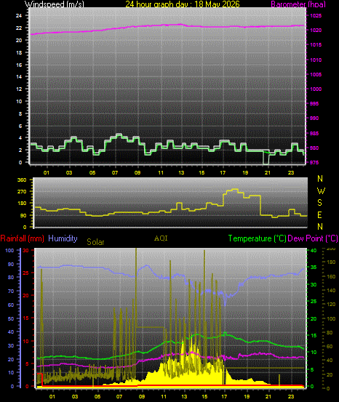Click the W wind direction letter

(321, 190)
